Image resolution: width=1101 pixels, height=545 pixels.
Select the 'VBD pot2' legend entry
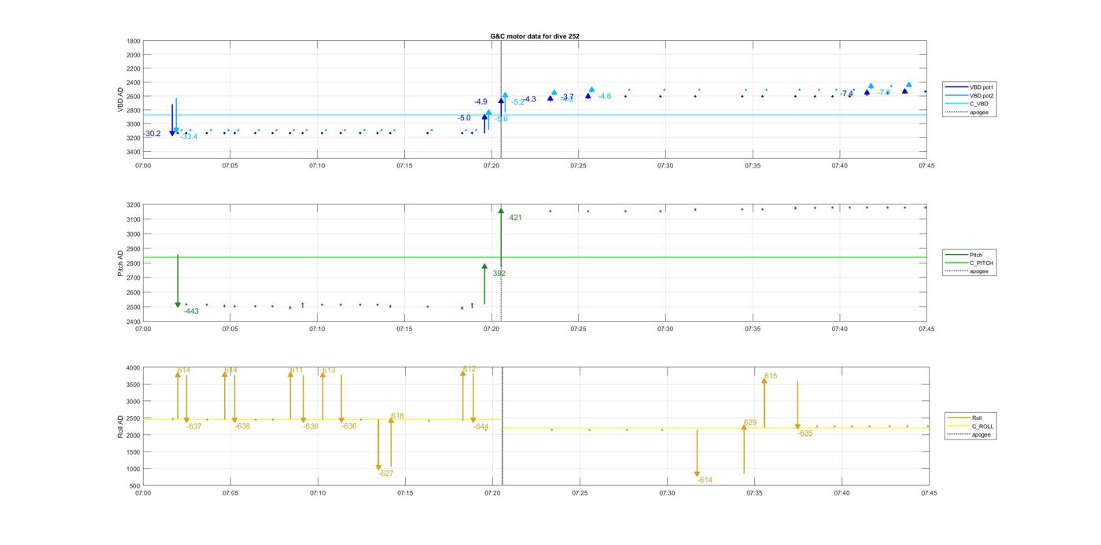point(970,95)
